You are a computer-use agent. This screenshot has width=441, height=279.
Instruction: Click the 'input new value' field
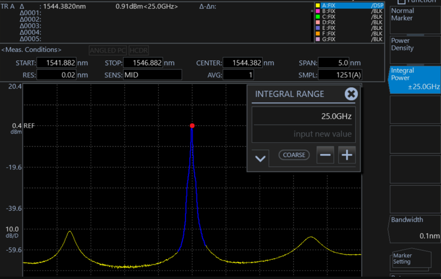coord(304,134)
